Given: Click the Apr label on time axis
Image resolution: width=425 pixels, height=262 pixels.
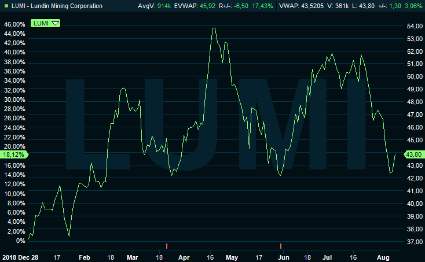Looking at the screenshot, I should (x=184, y=257).
